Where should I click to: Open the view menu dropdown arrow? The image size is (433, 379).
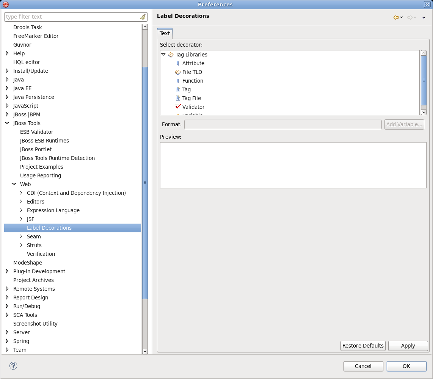point(424,17)
